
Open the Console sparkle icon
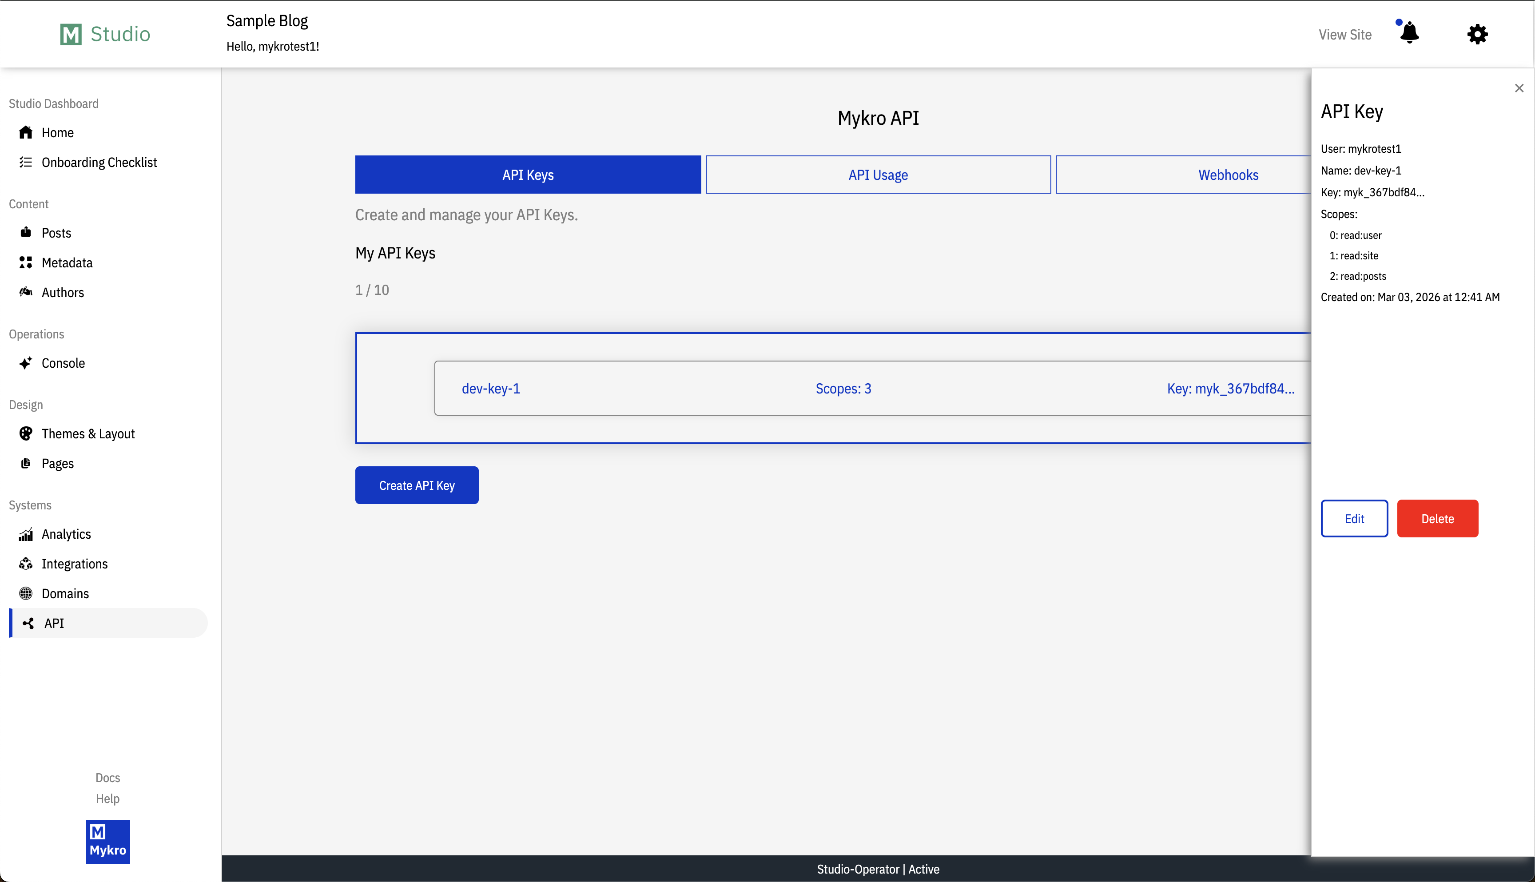click(x=25, y=363)
